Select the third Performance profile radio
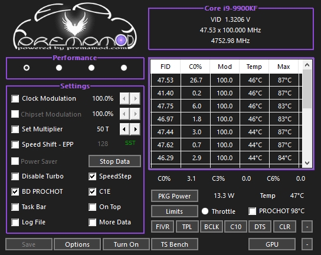The width and height of the screenshot is (321, 255). pos(91,68)
